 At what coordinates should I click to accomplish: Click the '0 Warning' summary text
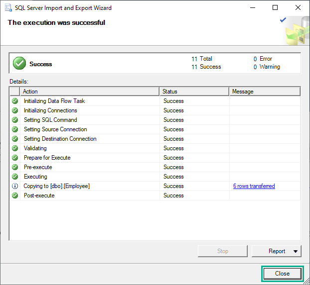point(267,67)
